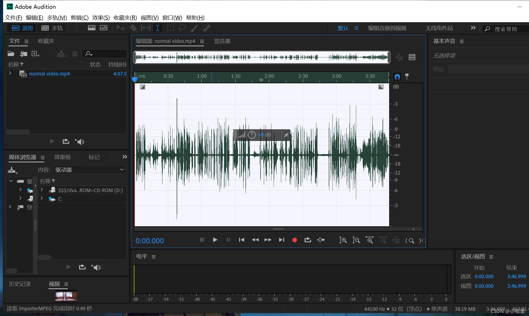Toggle loop playback in transport
Image resolution: width=529 pixels, height=316 pixels.
[x=308, y=240]
